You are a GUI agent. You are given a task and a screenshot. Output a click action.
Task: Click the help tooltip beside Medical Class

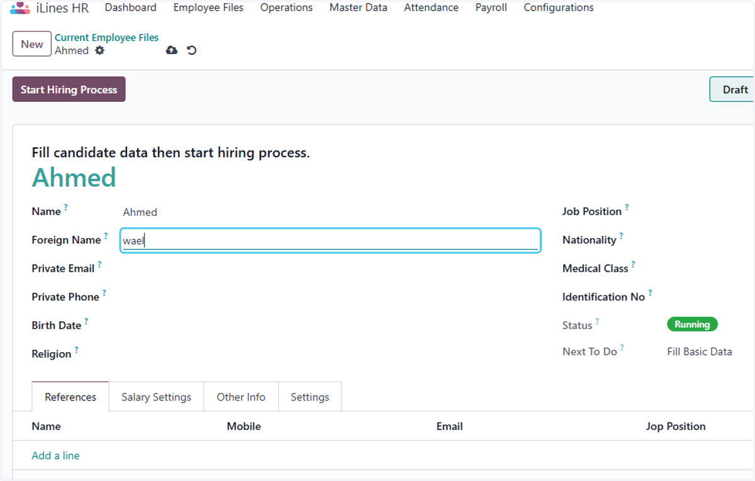[x=633, y=265]
